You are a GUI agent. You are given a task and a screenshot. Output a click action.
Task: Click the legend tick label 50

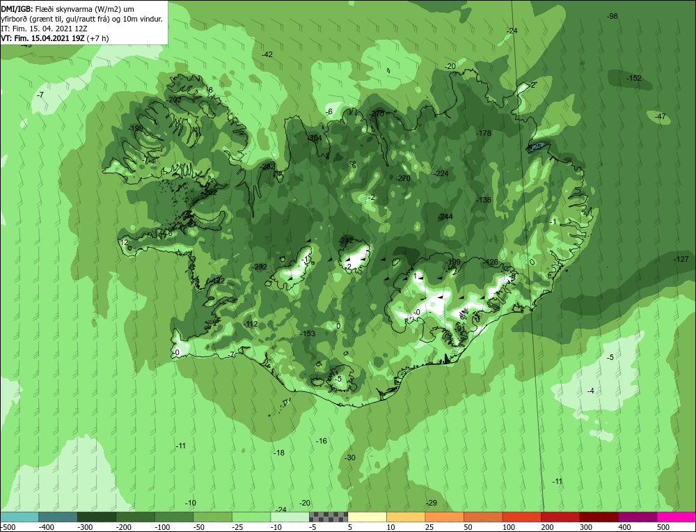(x=468, y=527)
